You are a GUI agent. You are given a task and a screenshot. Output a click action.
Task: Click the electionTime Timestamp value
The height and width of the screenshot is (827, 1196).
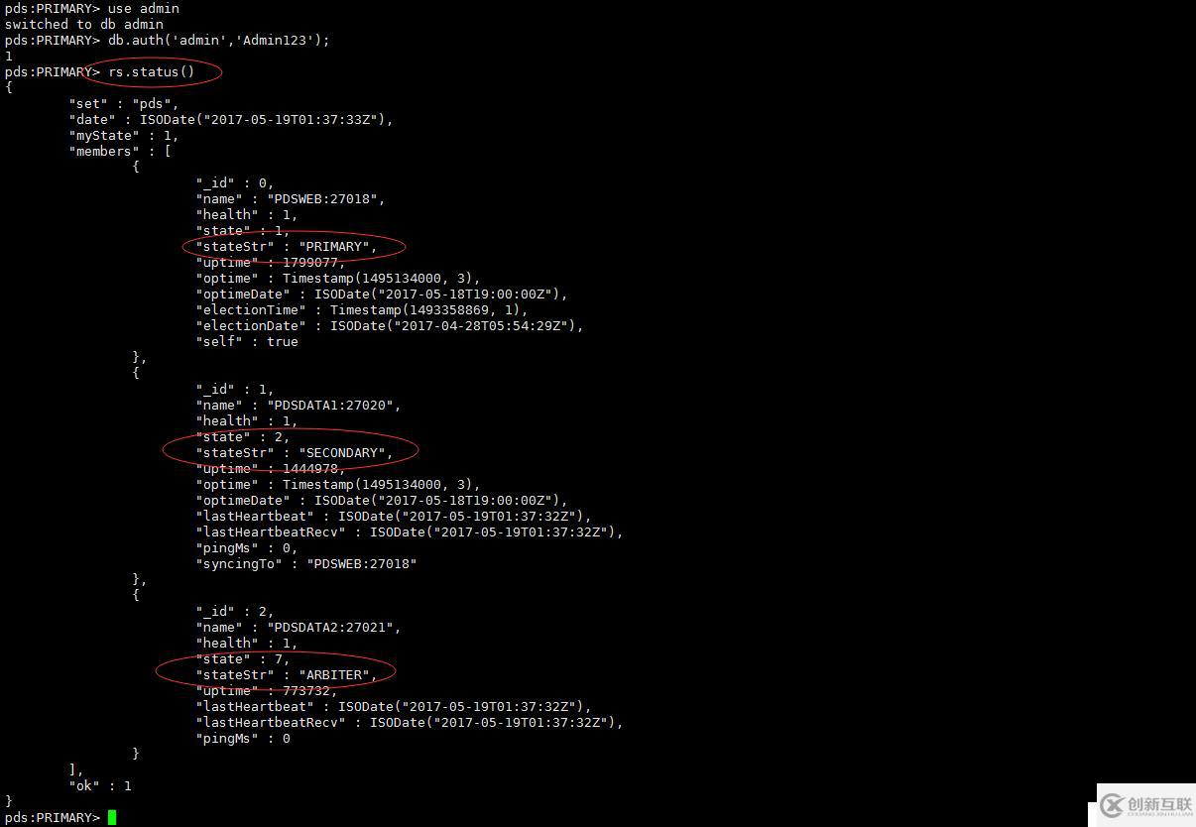click(430, 309)
